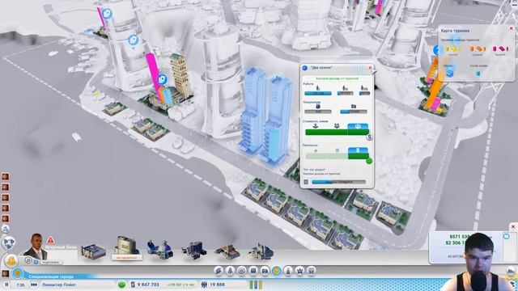
Task: Click the magnifier icon under the advisor
Action: [28, 260]
